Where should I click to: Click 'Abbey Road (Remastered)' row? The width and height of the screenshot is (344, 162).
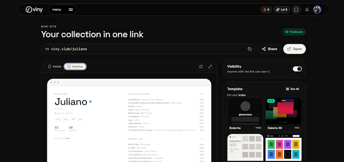[166, 158]
